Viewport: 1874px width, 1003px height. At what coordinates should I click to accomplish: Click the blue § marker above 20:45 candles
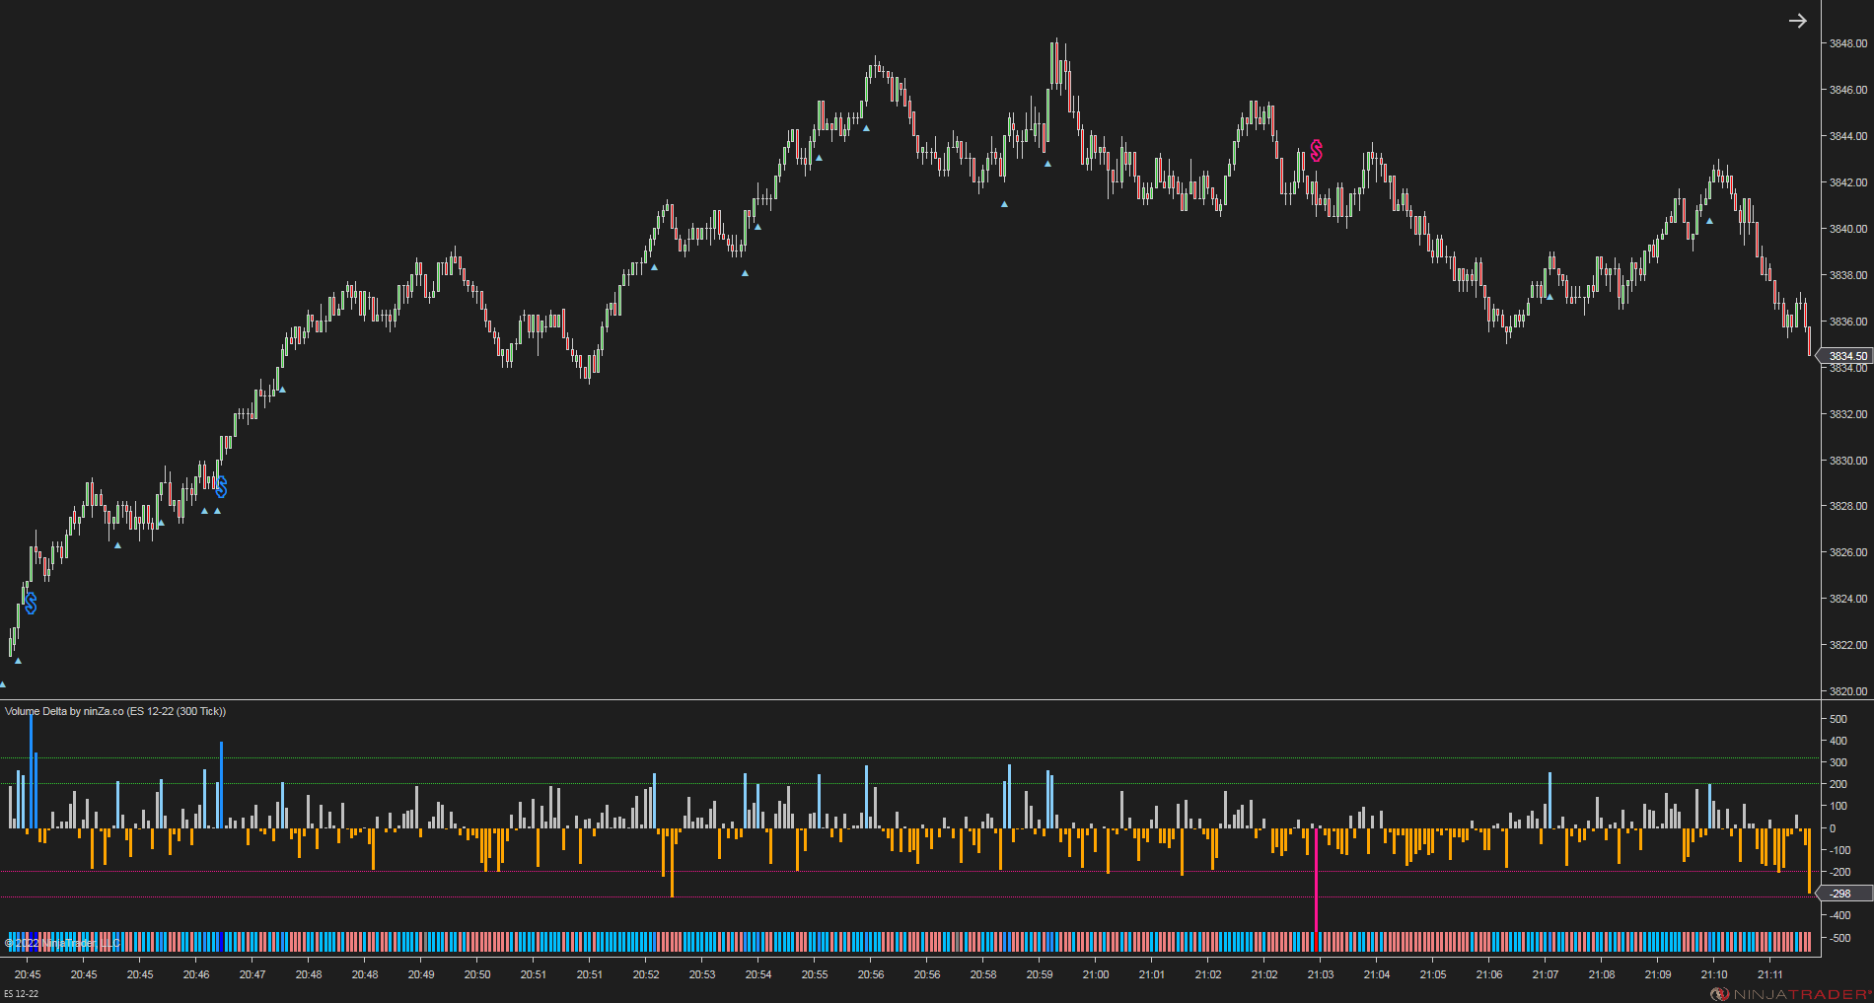pos(30,602)
